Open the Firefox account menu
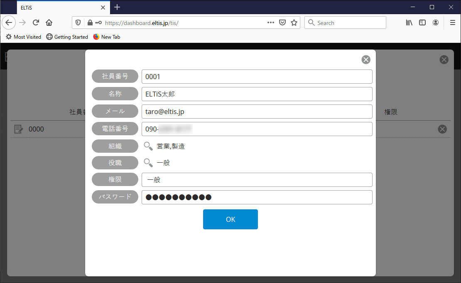The image size is (461, 283). coord(436,22)
